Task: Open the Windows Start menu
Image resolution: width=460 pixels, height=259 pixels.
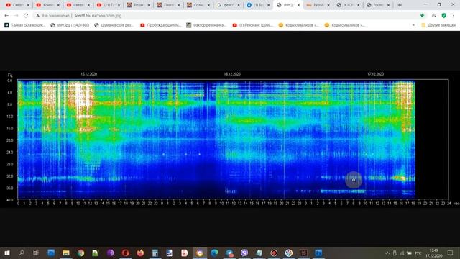Action: (6, 253)
